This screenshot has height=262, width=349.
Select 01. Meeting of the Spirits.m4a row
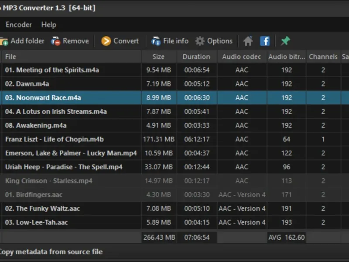[174, 70]
